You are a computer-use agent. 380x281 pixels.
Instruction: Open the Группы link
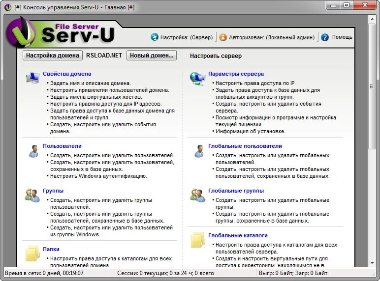coord(53,191)
